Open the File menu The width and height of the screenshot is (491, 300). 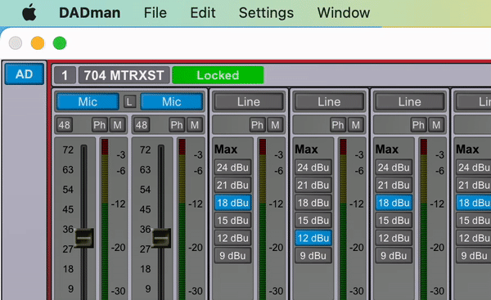pyautogui.click(x=155, y=13)
